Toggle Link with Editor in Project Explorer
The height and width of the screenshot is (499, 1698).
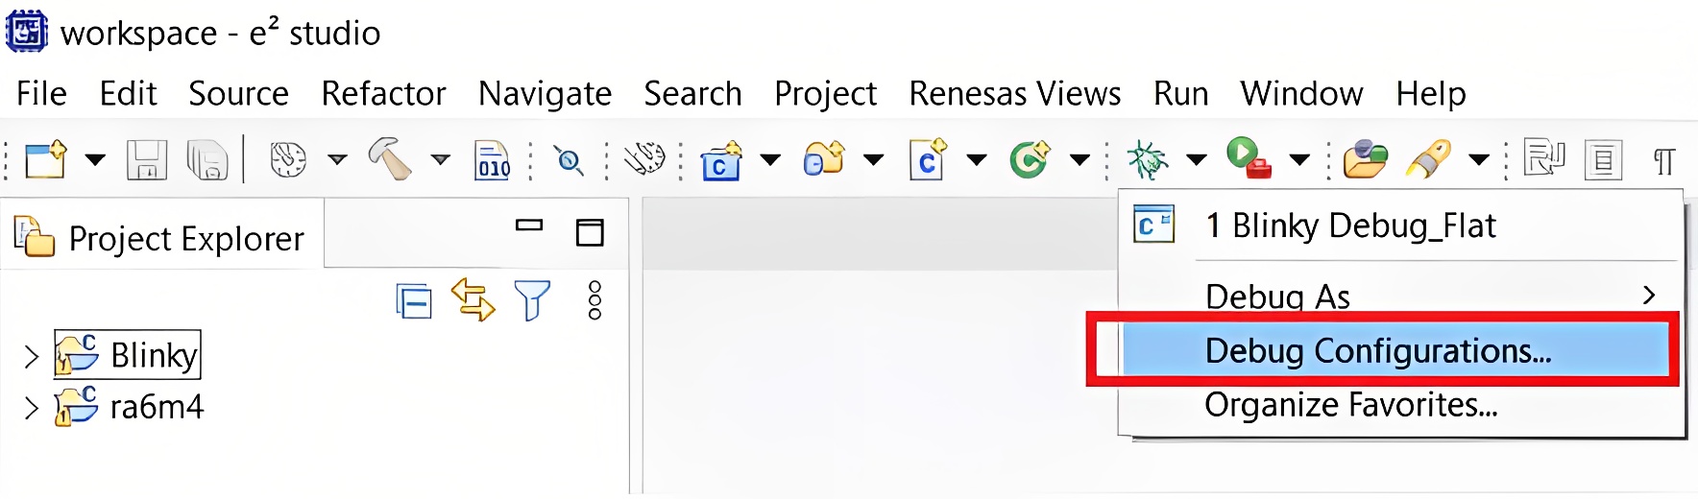[x=473, y=300]
